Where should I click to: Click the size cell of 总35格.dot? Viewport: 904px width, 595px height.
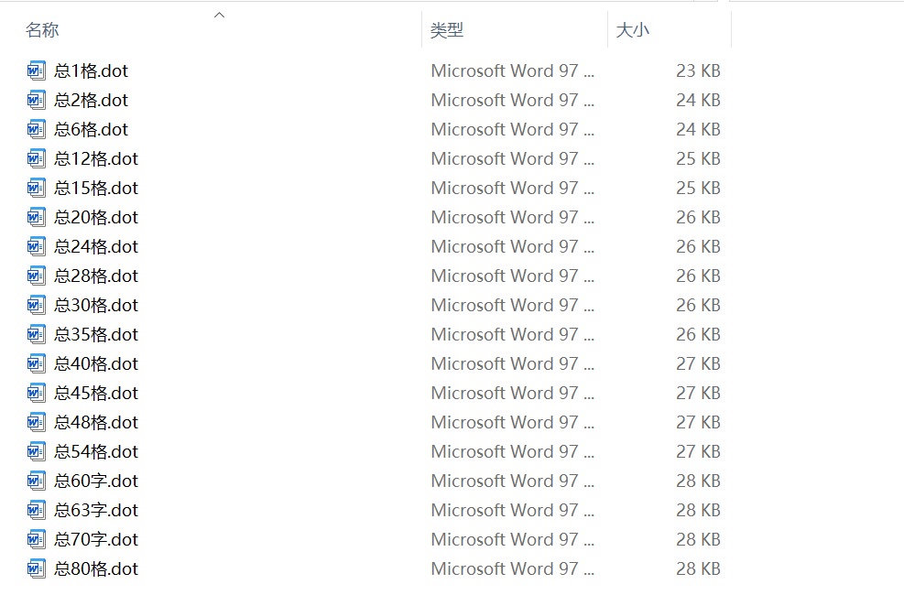coord(698,335)
